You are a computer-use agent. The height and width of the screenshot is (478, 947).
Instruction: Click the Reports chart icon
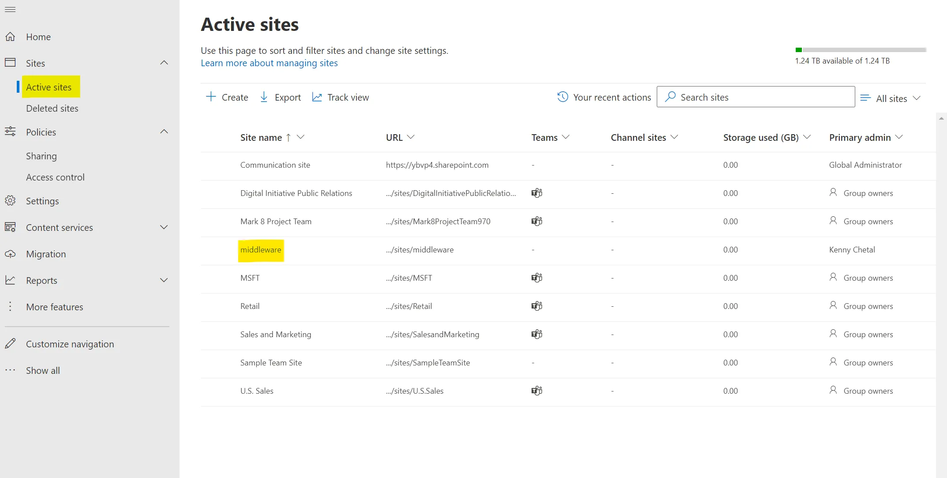(x=10, y=280)
